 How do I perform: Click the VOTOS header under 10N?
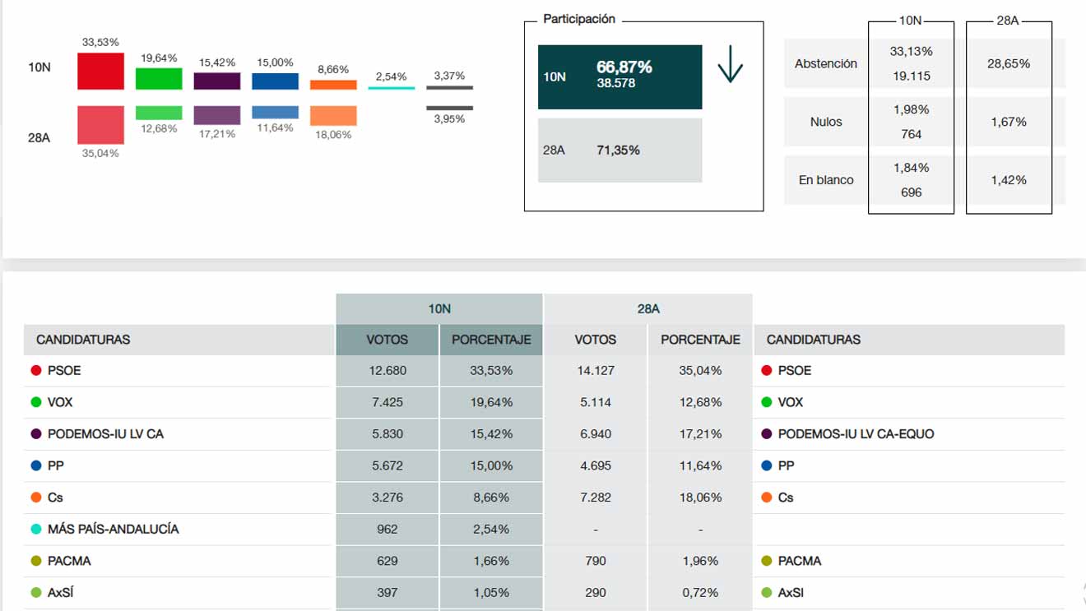[388, 340]
